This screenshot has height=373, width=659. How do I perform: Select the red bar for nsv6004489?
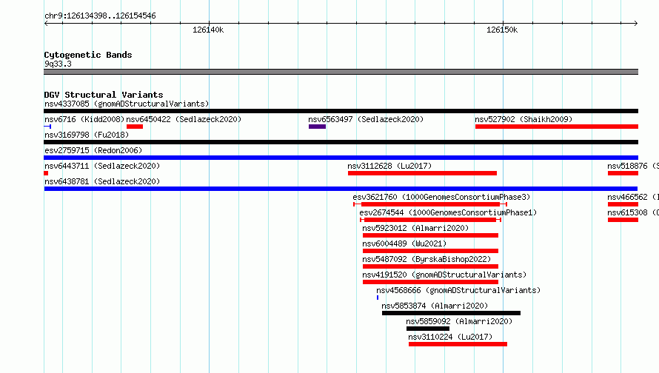coord(430,251)
